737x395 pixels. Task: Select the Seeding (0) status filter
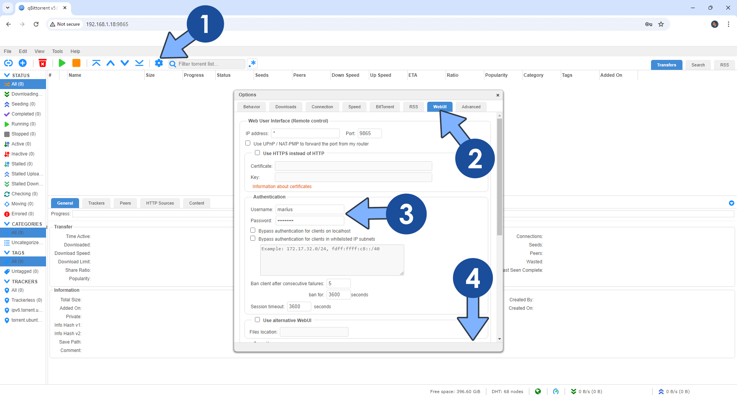[x=23, y=104]
